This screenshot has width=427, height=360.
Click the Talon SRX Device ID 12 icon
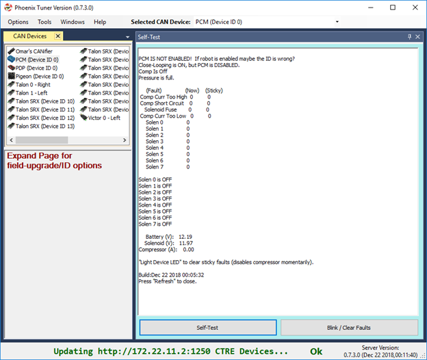(x=12, y=118)
